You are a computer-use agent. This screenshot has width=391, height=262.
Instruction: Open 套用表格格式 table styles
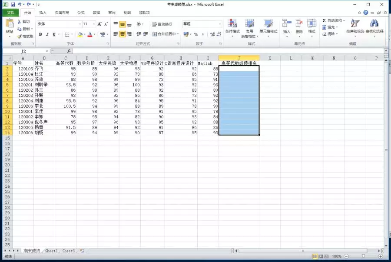(249, 28)
